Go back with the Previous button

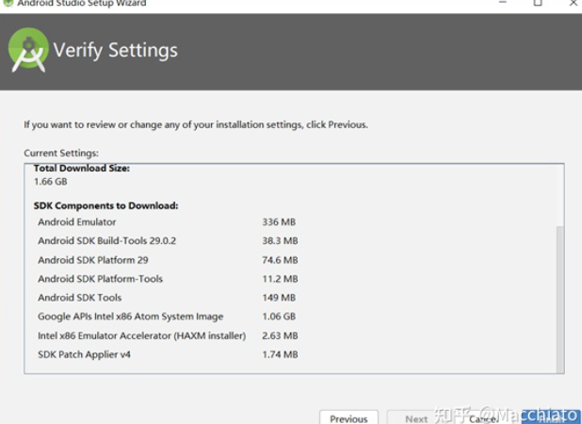[348, 418]
